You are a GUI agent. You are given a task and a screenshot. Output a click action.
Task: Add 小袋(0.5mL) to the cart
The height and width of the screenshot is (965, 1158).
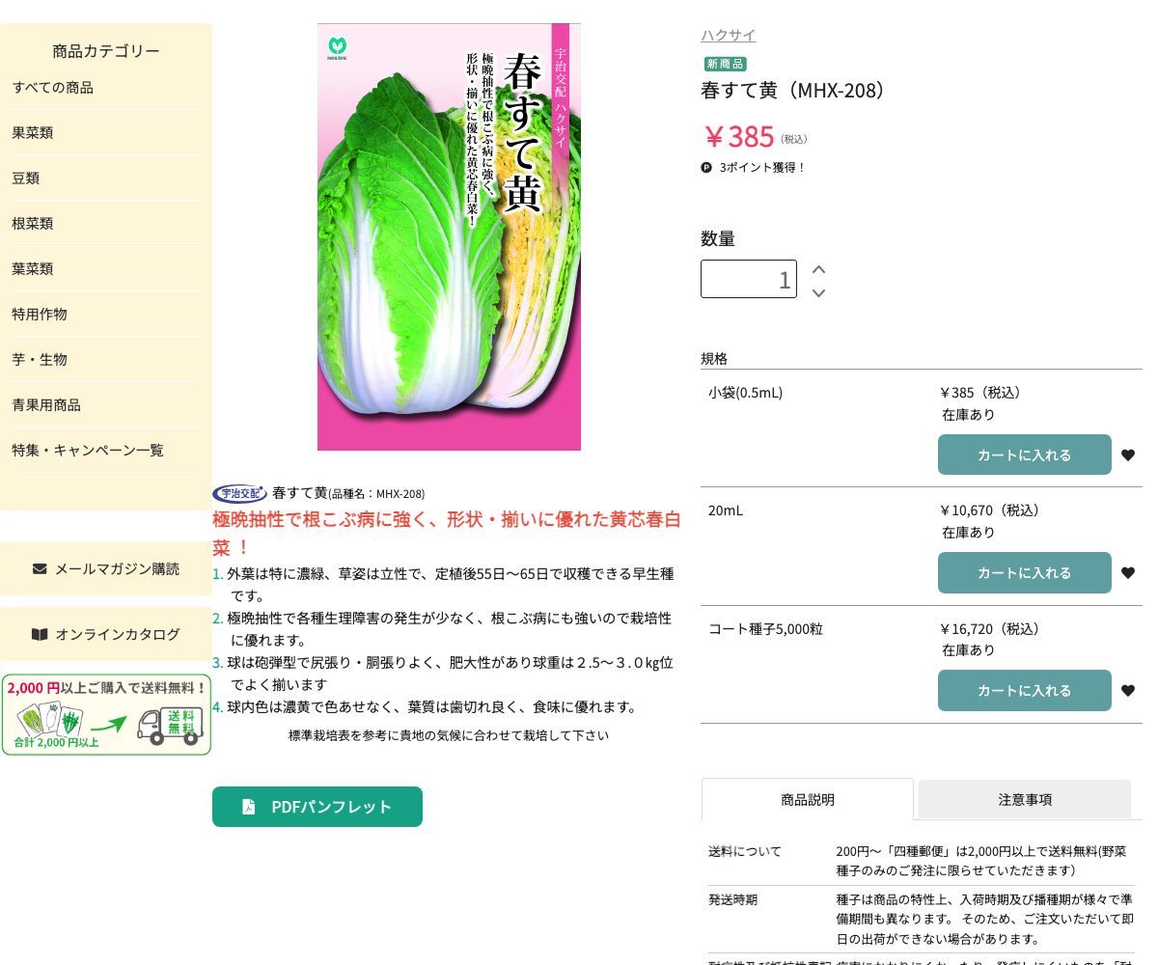[1024, 455]
